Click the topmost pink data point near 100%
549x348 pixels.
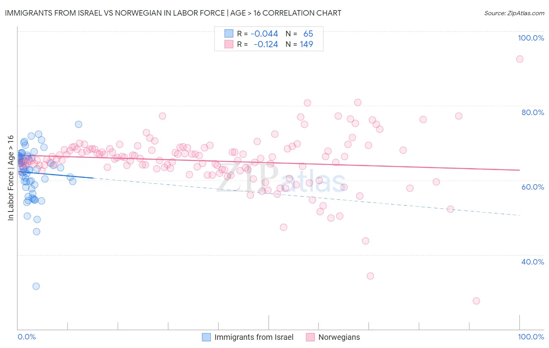click(x=520, y=59)
